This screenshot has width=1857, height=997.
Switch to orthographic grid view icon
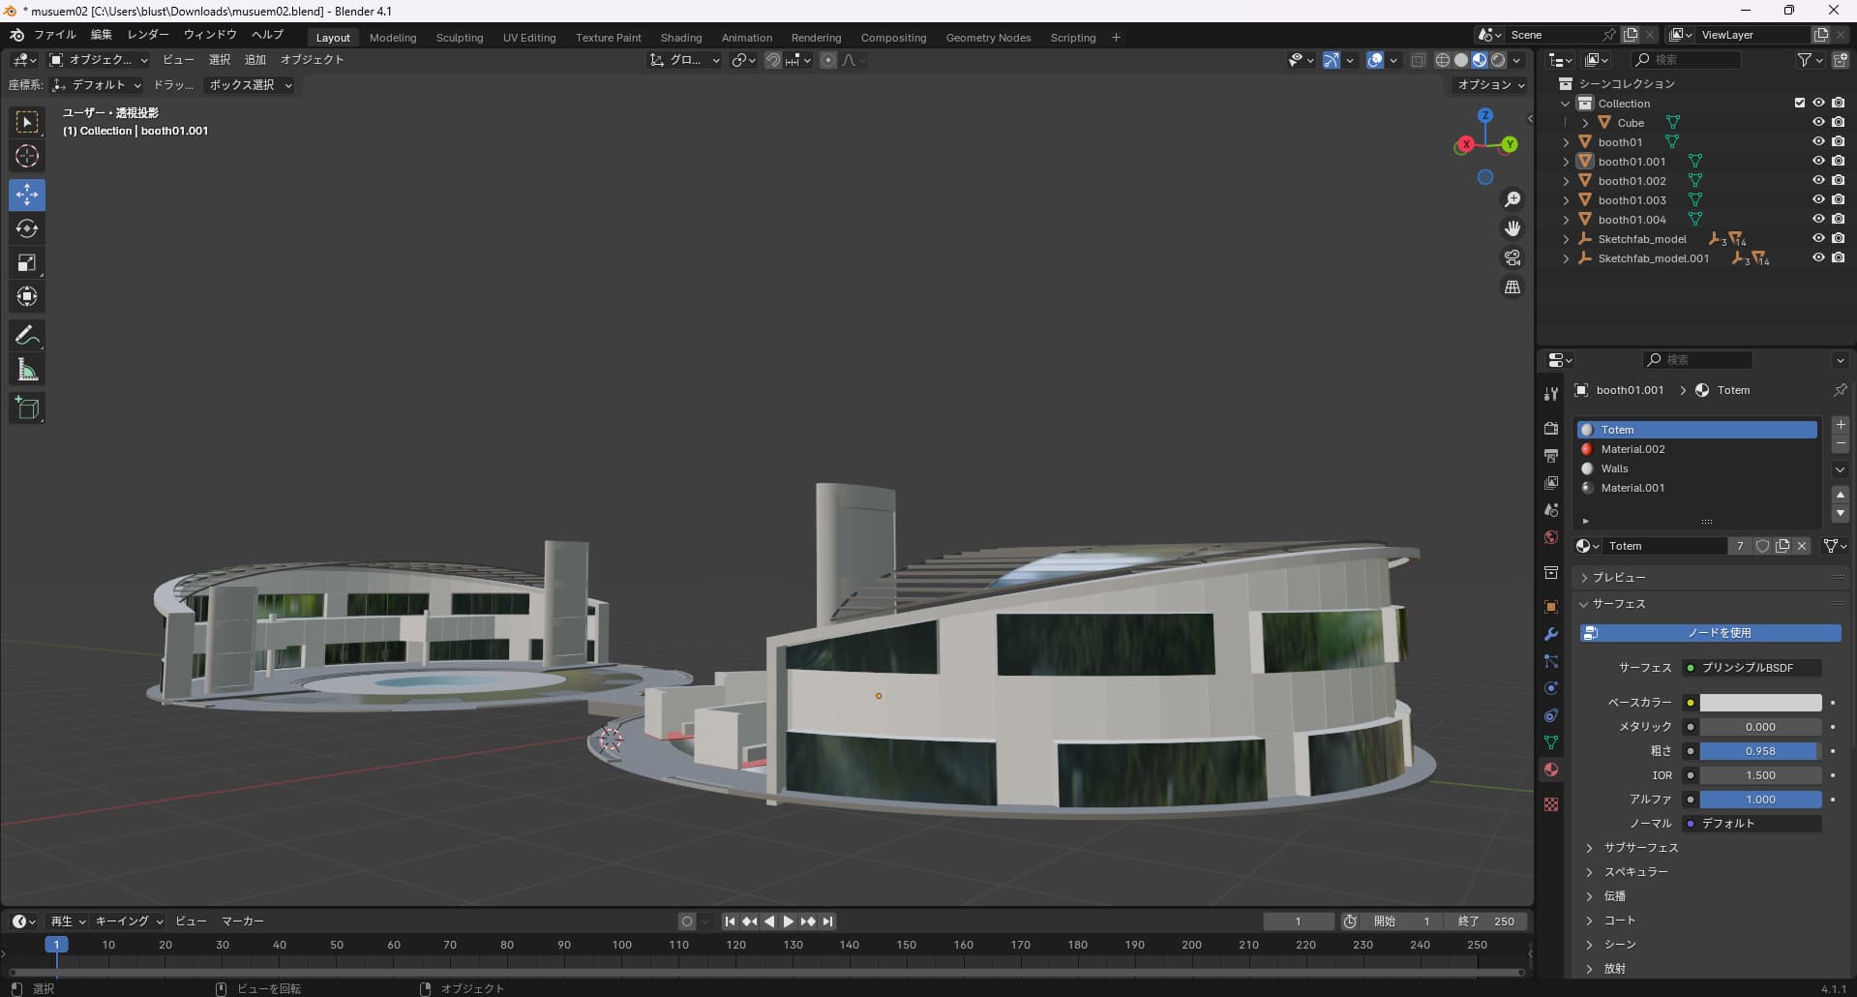pyautogui.click(x=1512, y=287)
